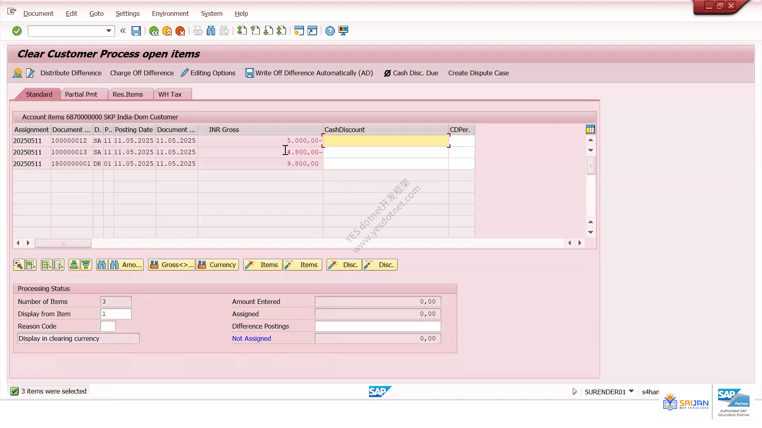The height and width of the screenshot is (428, 762).
Task: Click the Create Dispute Case button
Action: [479, 73]
